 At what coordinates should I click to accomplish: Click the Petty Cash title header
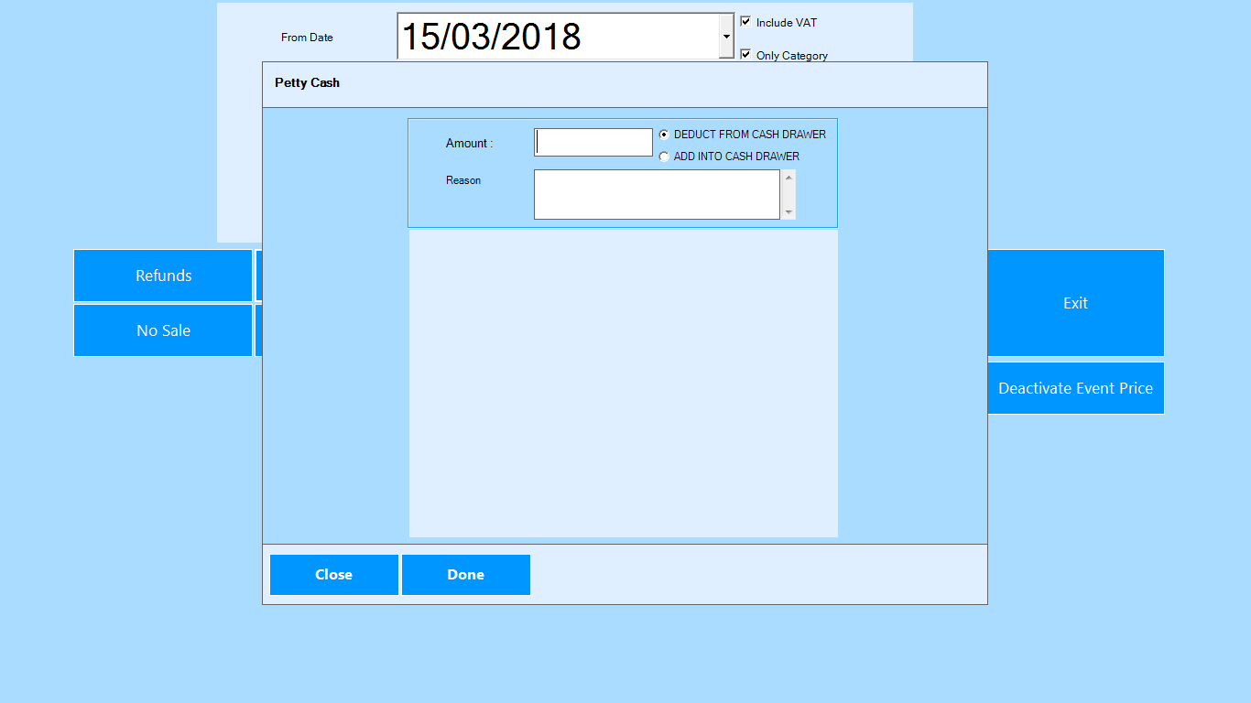click(308, 83)
